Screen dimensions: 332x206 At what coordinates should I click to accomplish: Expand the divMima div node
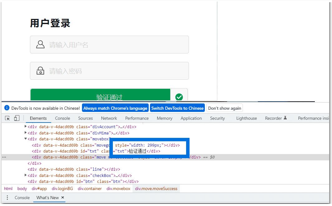(x=26, y=133)
